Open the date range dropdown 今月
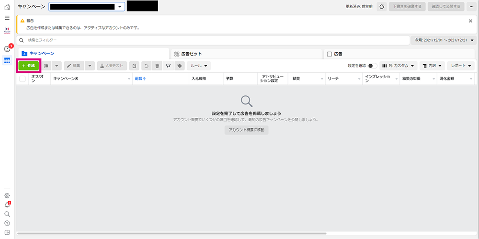The height and width of the screenshot is (239, 479). pos(444,40)
